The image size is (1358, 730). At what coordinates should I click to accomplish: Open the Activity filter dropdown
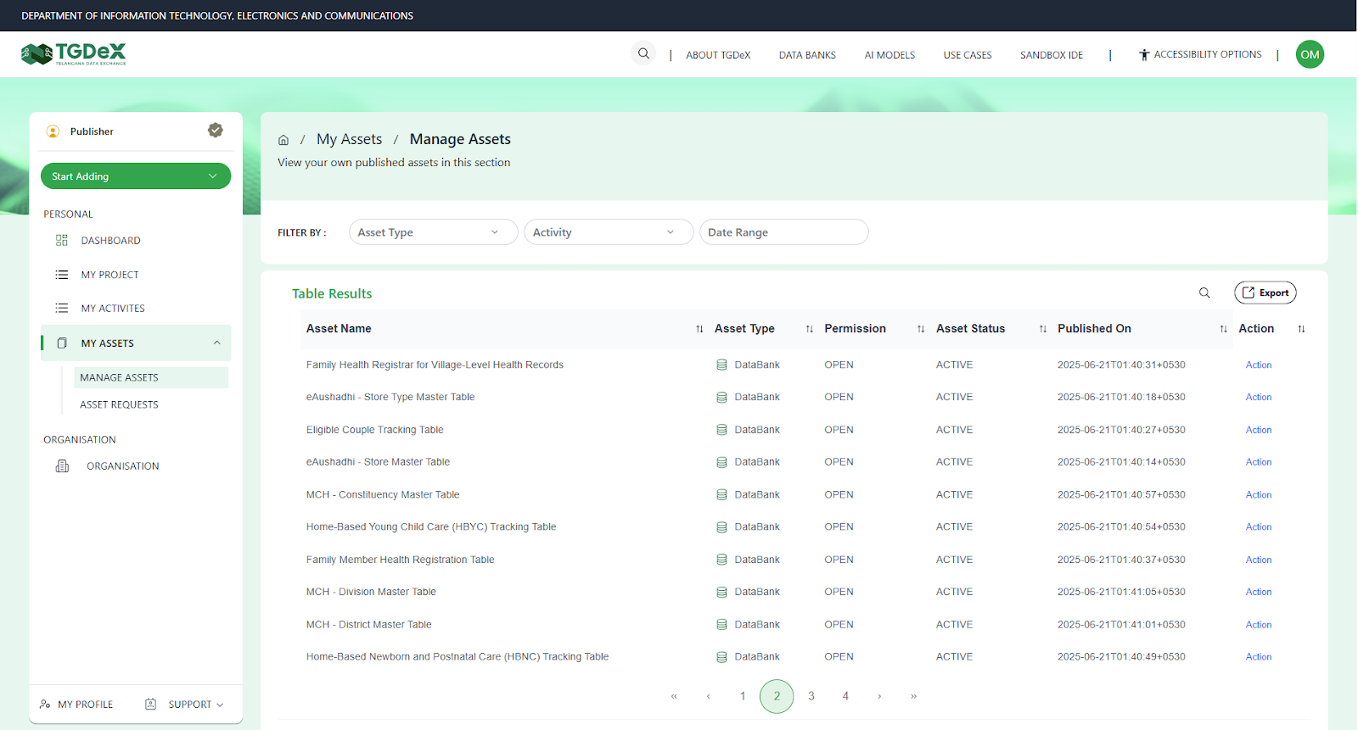point(608,232)
